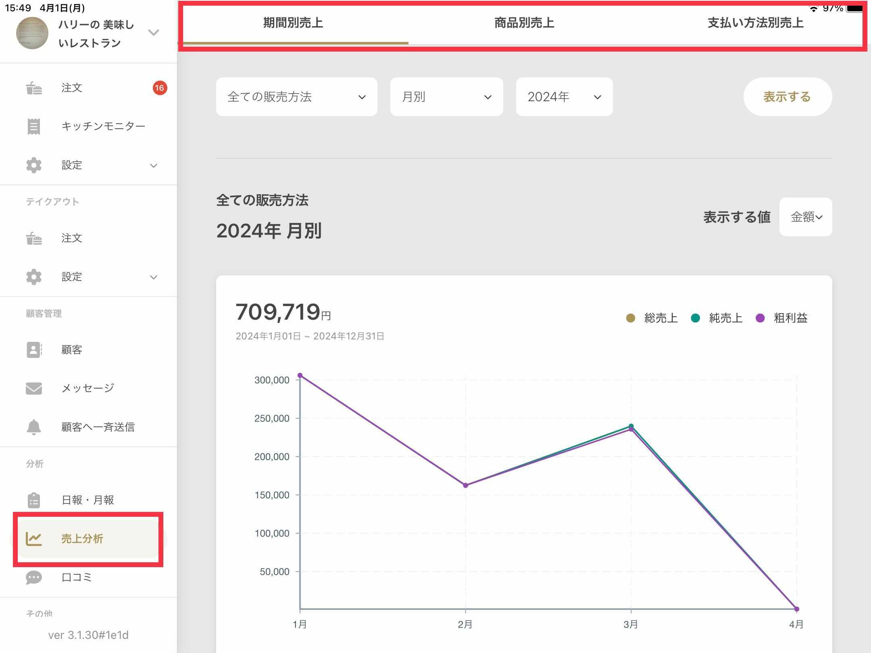Open the 顧客 contact card icon

[x=34, y=350]
